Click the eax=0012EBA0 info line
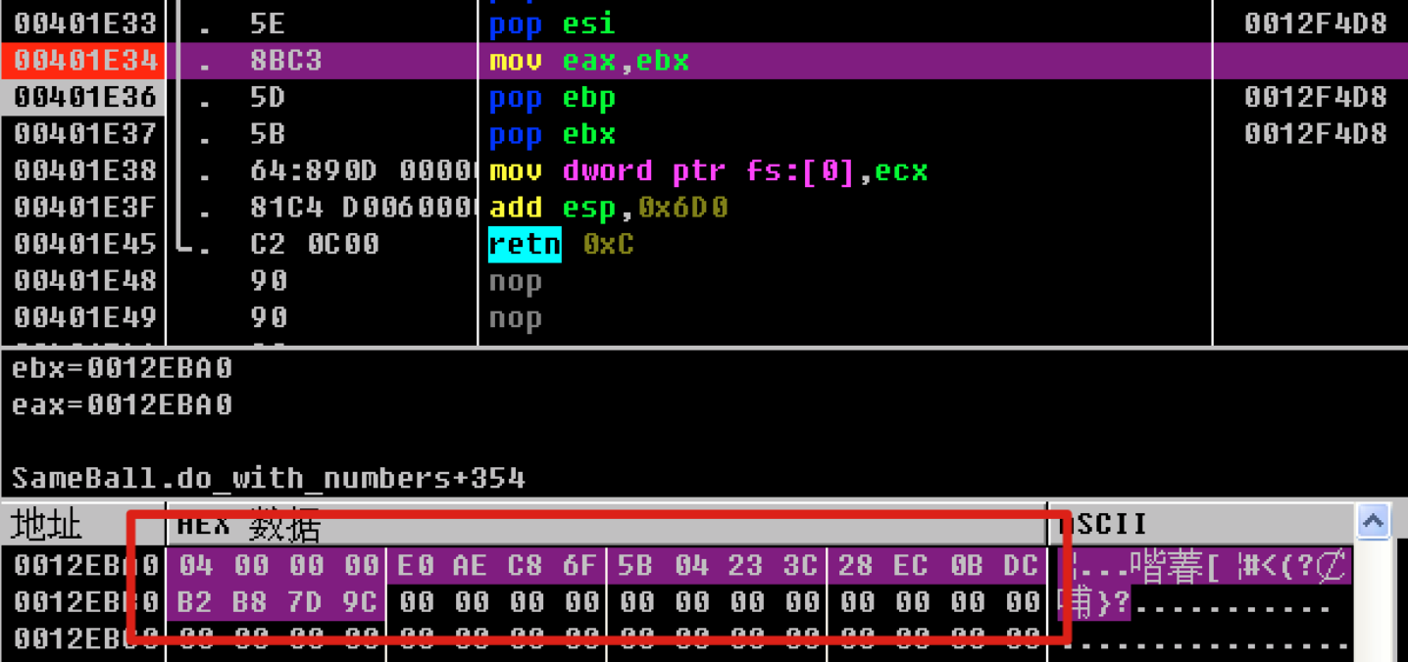This screenshot has height=662, width=1408. (123, 404)
